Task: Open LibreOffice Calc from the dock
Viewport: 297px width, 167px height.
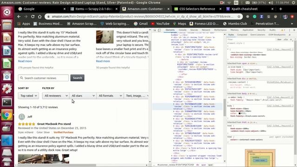Action: (7, 64)
